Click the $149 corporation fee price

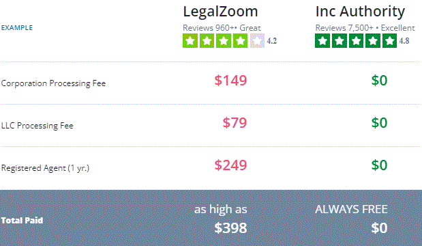tap(230, 81)
